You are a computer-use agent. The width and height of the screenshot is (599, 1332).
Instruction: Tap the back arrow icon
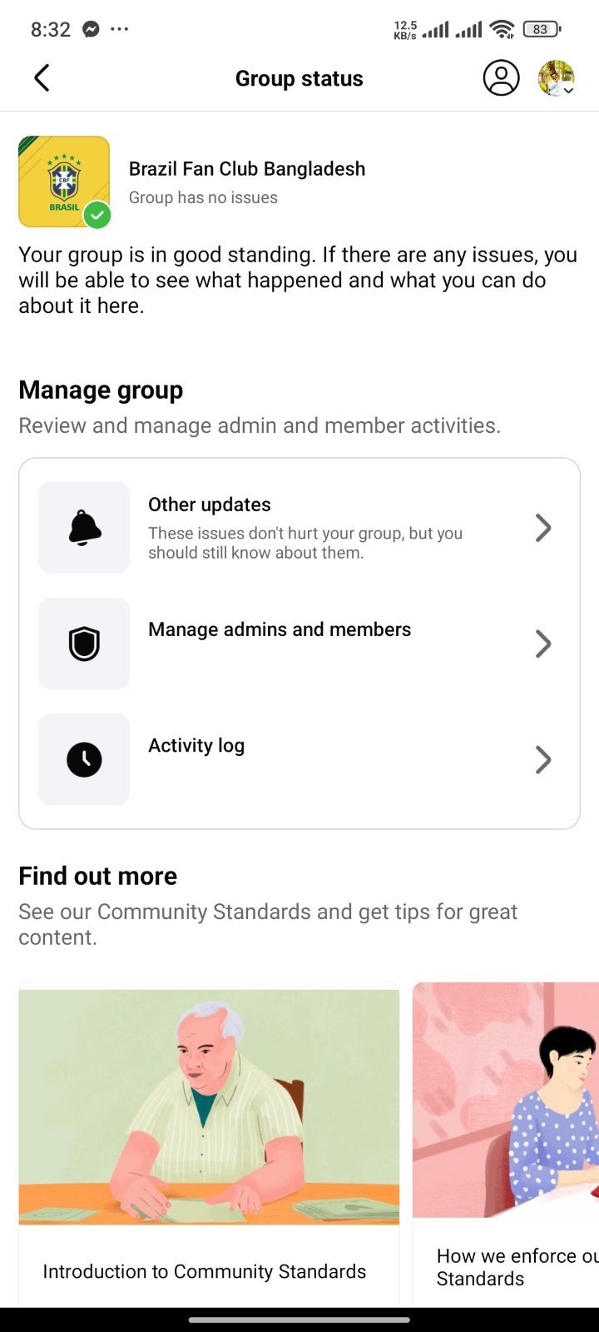42,78
